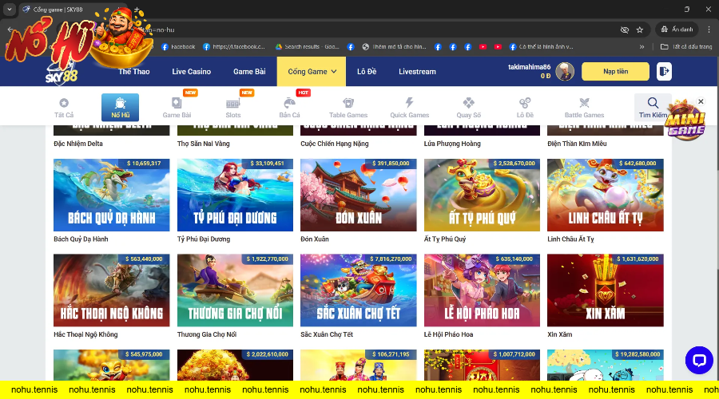Open the live chat support bubble
719x399 pixels.
tap(699, 361)
